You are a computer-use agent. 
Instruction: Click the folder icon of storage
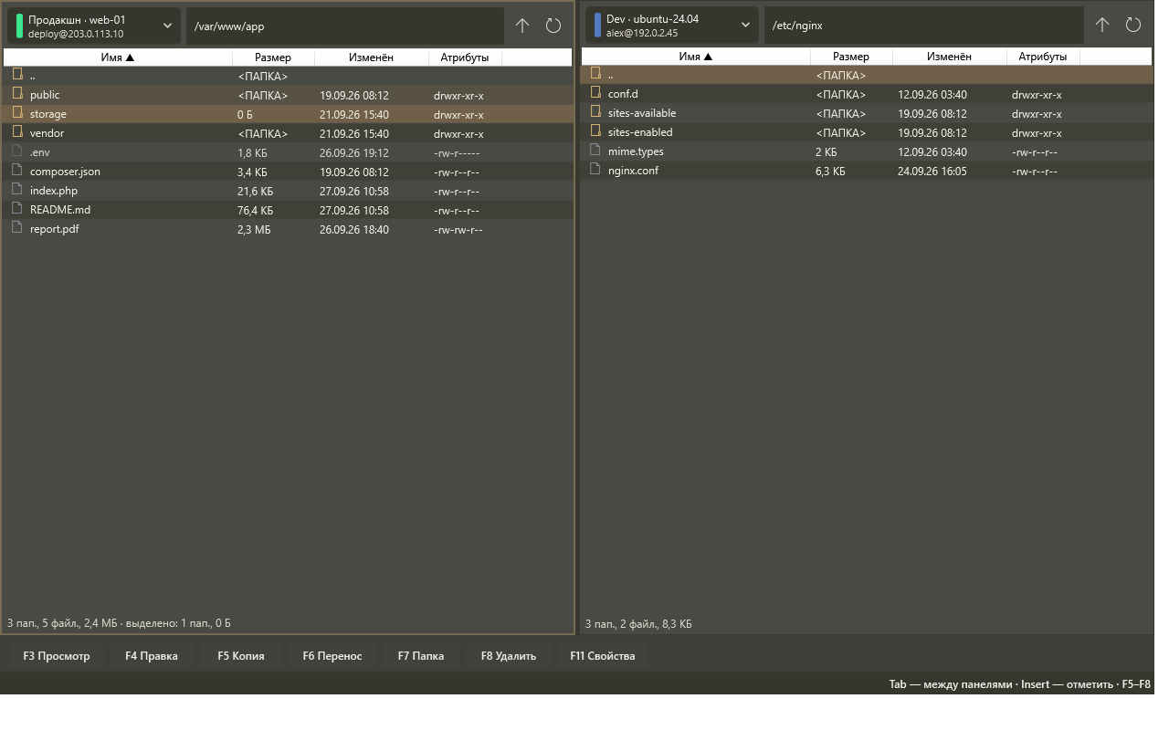[x=17, y=113]
